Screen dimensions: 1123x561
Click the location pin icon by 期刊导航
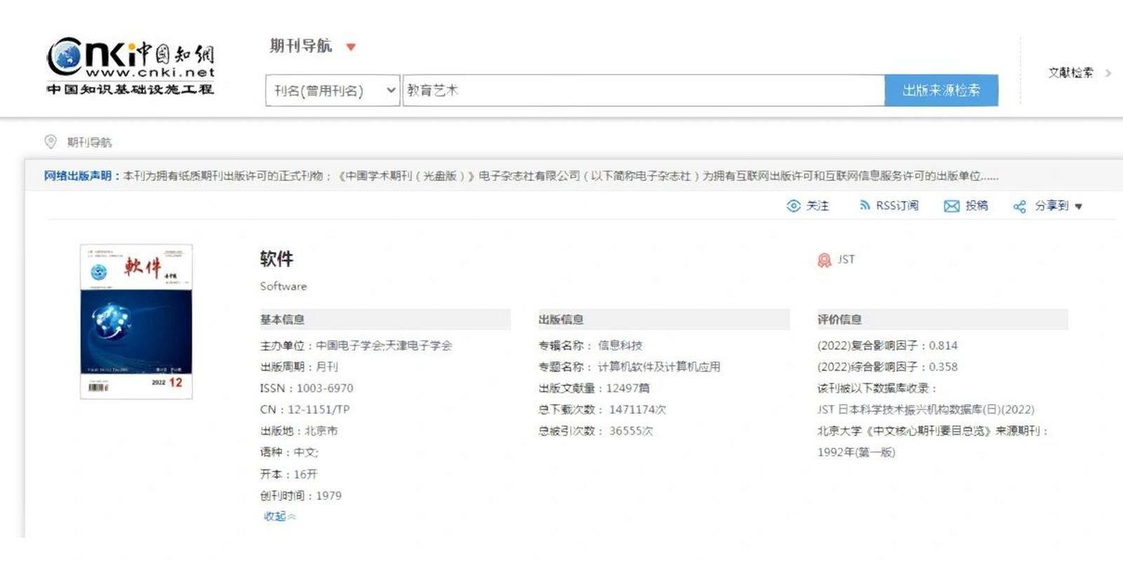point(51,142)
